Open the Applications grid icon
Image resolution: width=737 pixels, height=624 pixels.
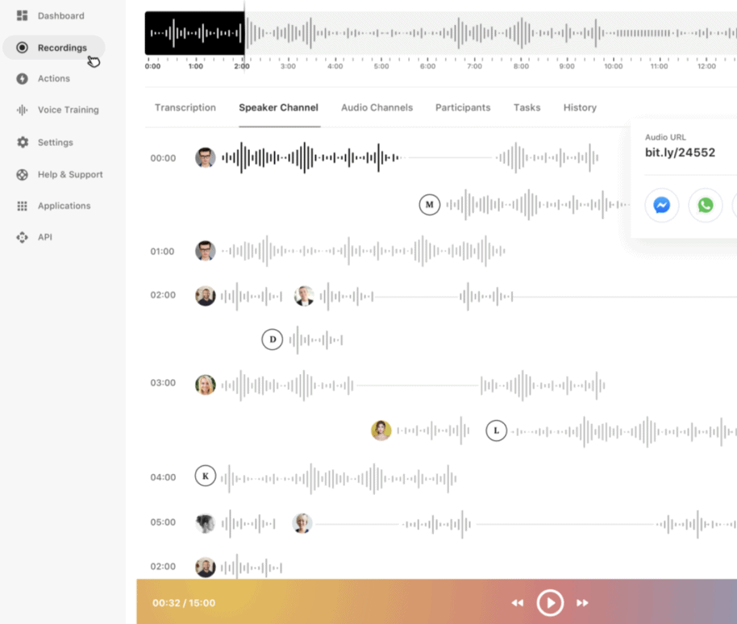pyautogui.click(x=22, y=206)
